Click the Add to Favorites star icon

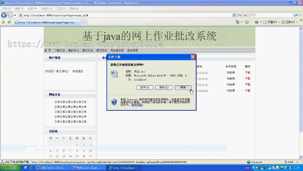pos(9,22)
